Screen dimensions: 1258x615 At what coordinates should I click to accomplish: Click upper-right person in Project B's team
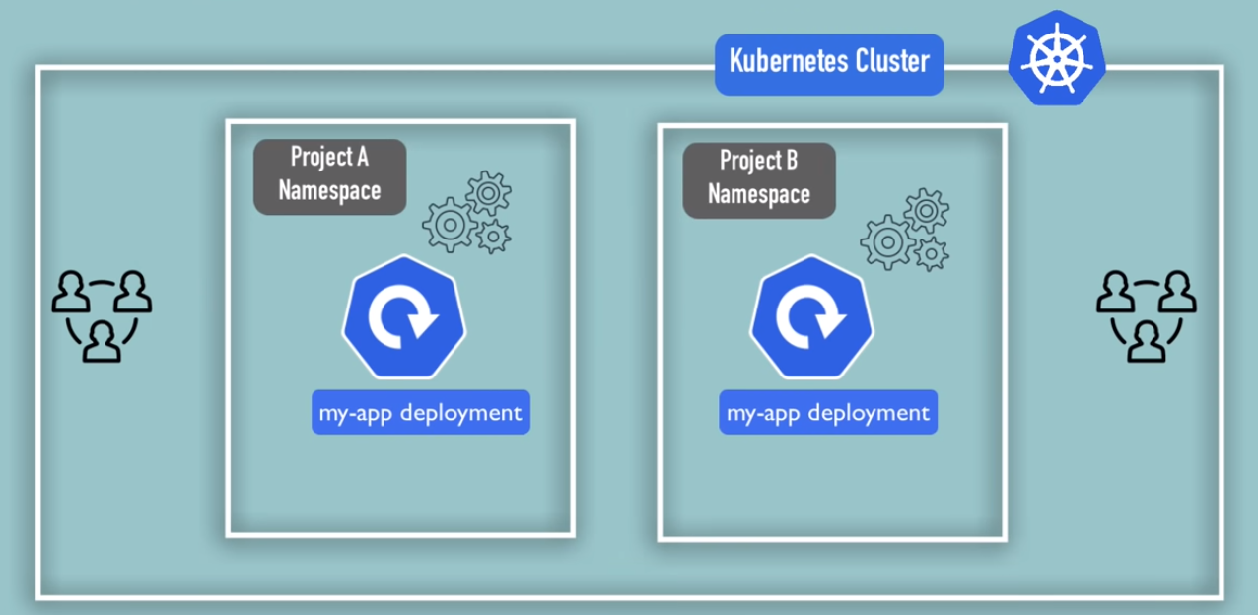click(1175, 293)
